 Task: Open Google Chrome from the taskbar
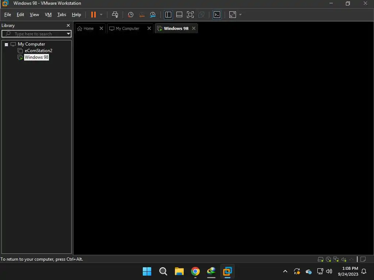pos(195,271)
